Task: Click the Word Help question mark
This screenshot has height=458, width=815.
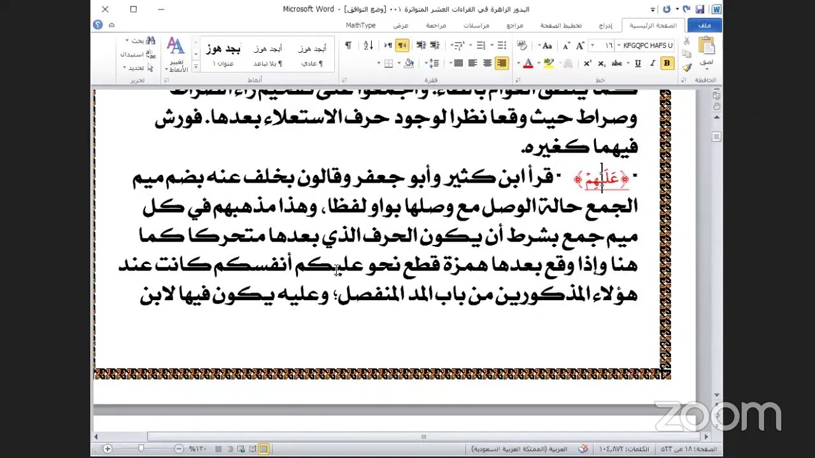Action: [x=98, y=25]
